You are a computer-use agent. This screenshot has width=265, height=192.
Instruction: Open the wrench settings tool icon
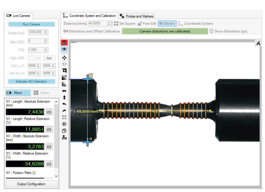pyautogui.click(x=258, y=43)
